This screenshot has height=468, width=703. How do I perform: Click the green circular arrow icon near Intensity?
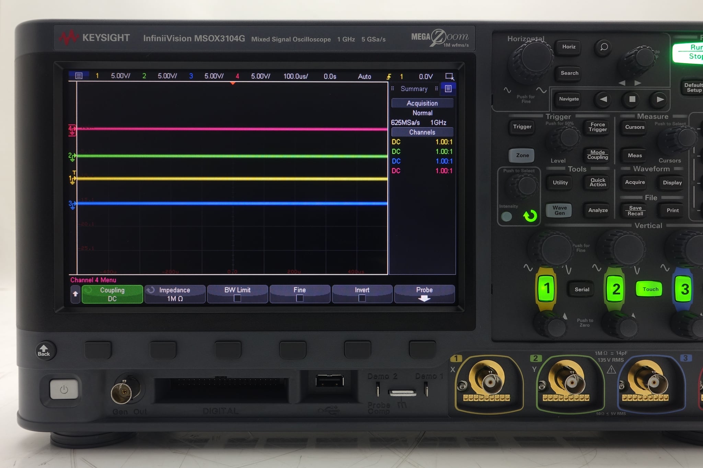tap(530, 215)
